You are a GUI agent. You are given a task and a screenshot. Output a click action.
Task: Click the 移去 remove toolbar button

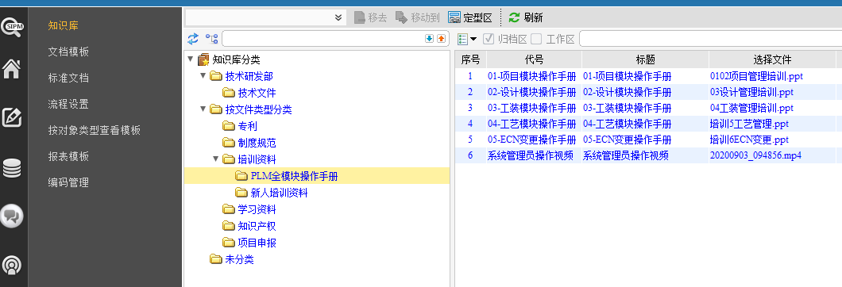tap(370, 17)
